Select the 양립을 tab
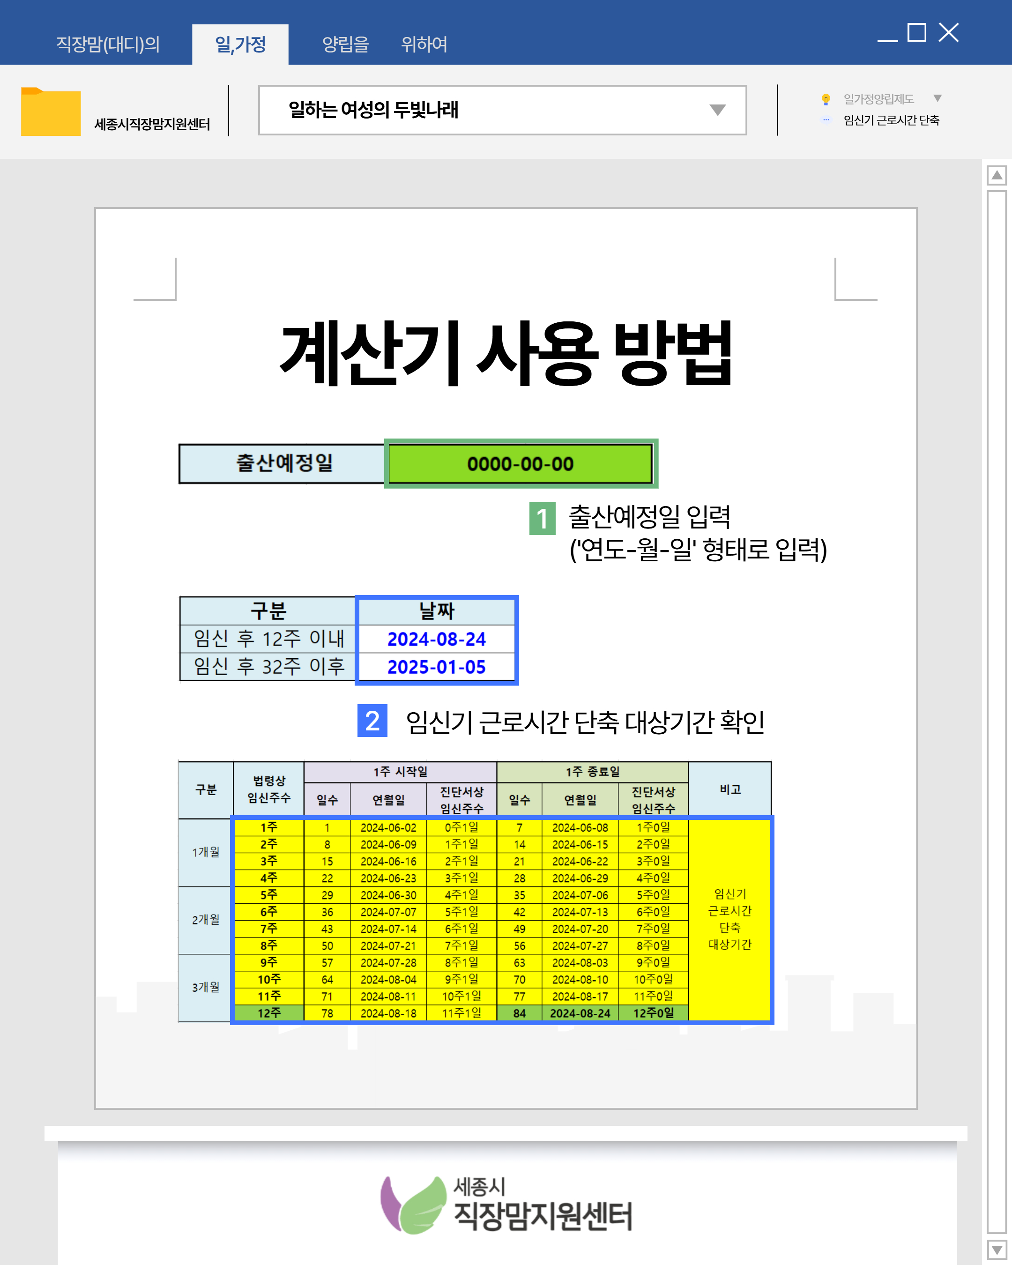The image size is (1012, 1265). (346, 44)
